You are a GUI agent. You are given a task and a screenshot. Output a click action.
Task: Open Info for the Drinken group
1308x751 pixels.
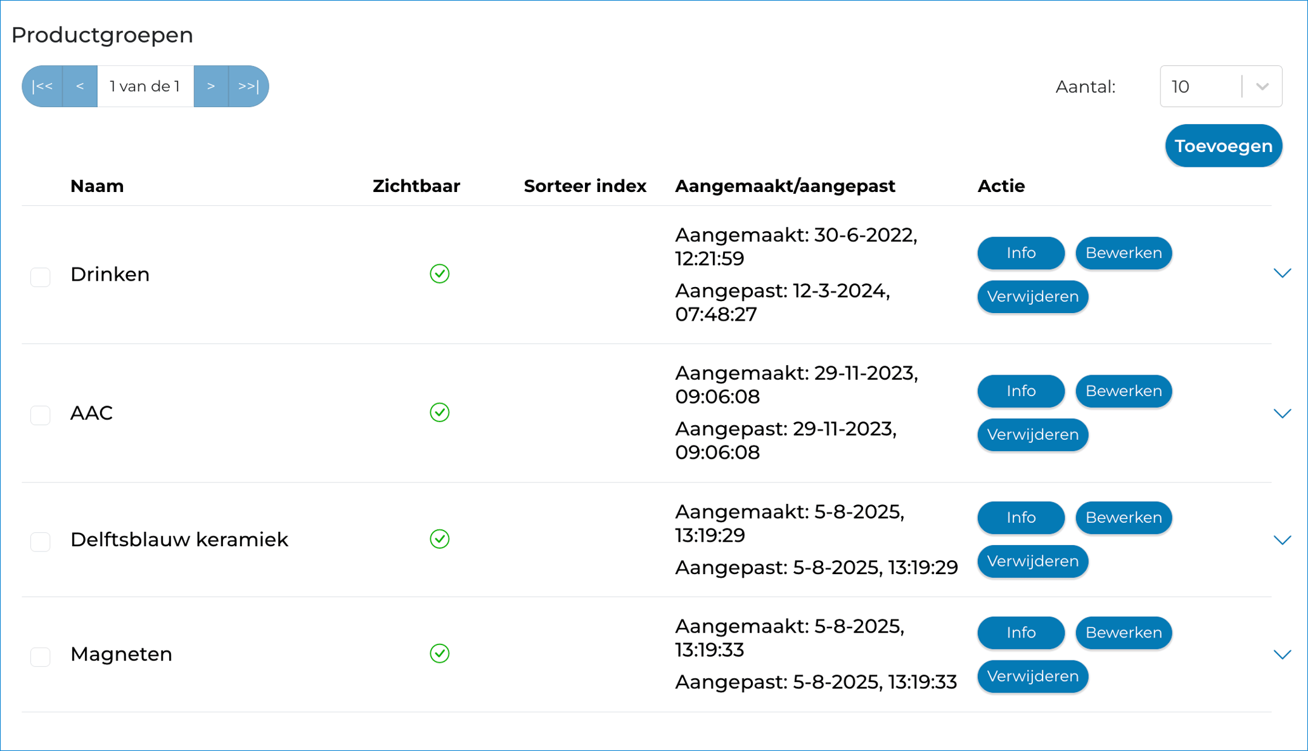pyautogui.click(x=1020, y=253)
